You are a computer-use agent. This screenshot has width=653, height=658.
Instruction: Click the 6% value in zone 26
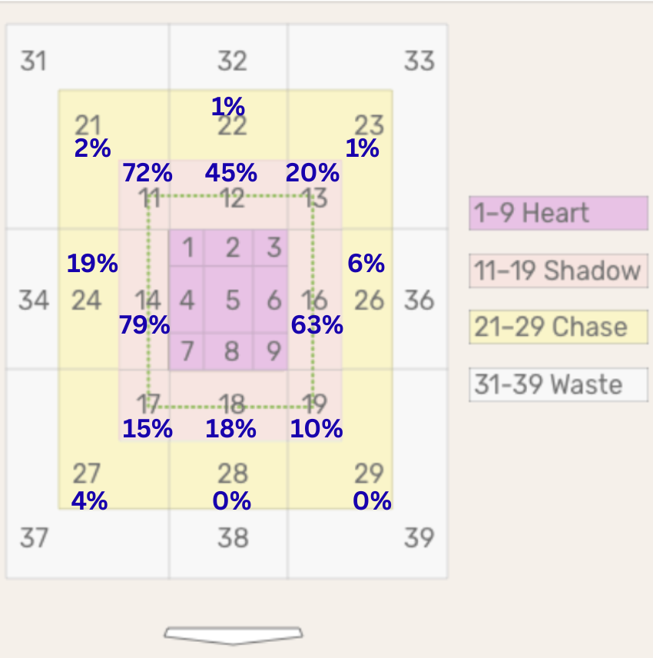coord(366,264)
